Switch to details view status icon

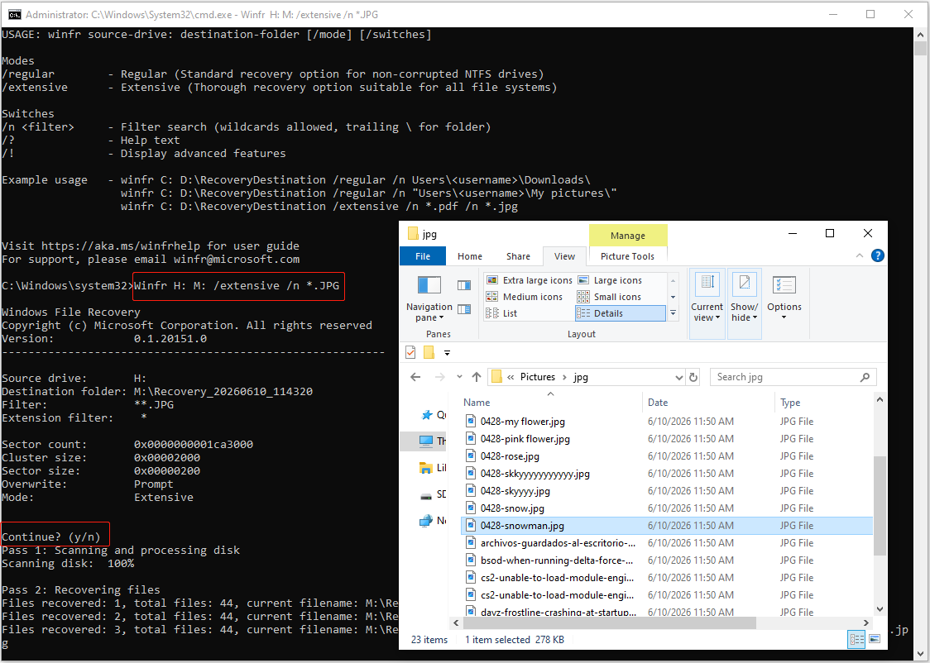click(x=856, y=639)
